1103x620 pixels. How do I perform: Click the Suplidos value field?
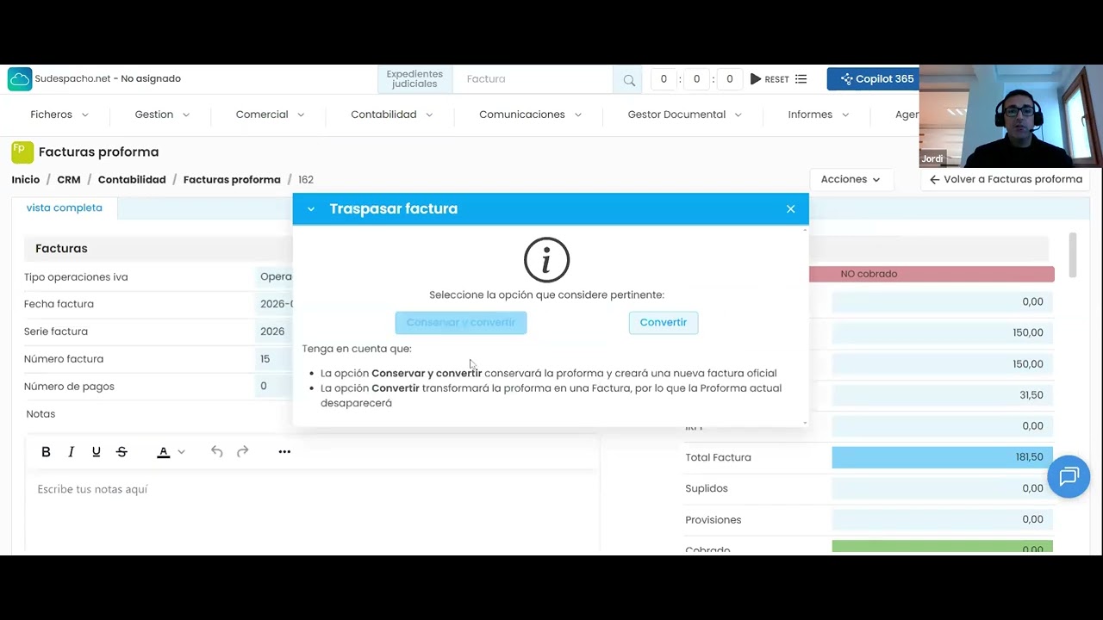point(942,488)
